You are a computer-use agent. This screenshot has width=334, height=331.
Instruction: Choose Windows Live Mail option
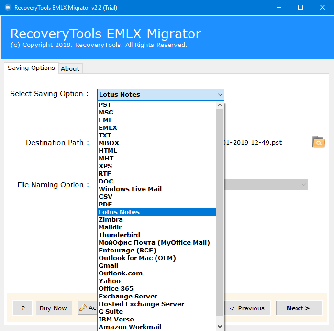(x=156, y=189)
